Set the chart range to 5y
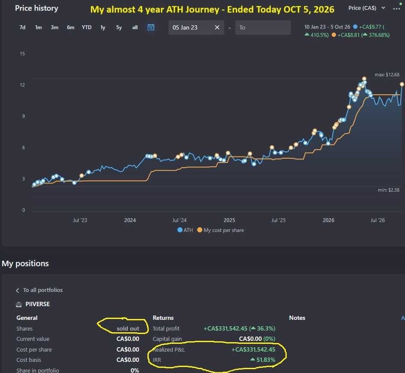The width and height of the screenshot is (405, 373). (x=119, y=27)
